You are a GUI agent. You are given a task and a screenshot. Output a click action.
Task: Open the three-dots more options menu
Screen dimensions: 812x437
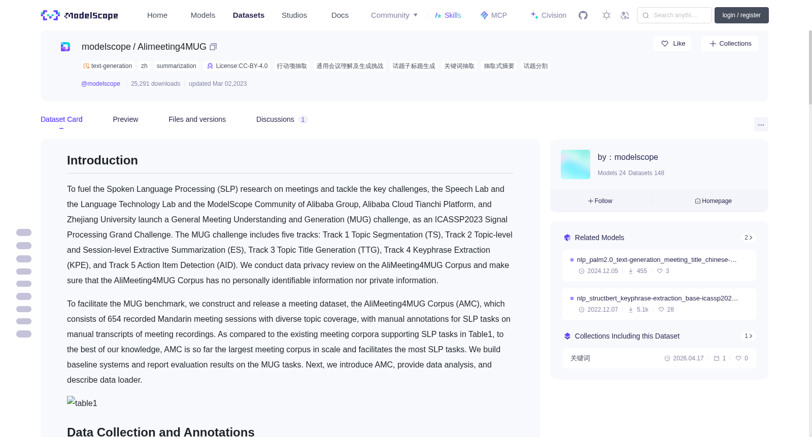click(x=761, y=124)
